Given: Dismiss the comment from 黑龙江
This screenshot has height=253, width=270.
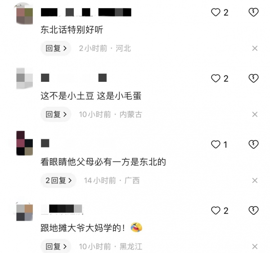Looking at the screenshot, I should pos(255,246).
